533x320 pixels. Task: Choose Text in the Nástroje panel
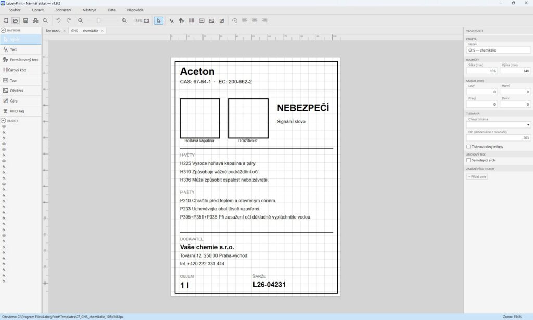(21, 49)
